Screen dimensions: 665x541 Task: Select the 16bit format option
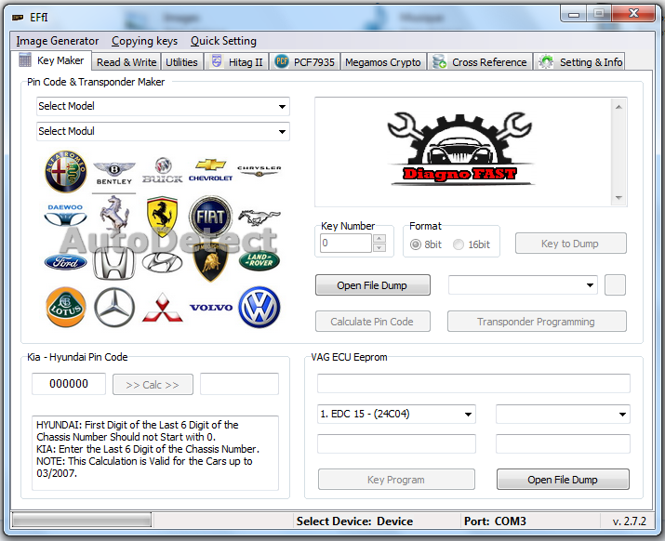click(x=472, y=244)
